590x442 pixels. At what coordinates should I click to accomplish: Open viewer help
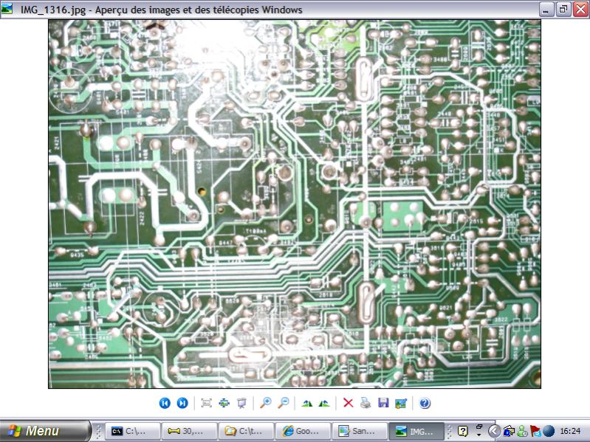coord(425,403)
